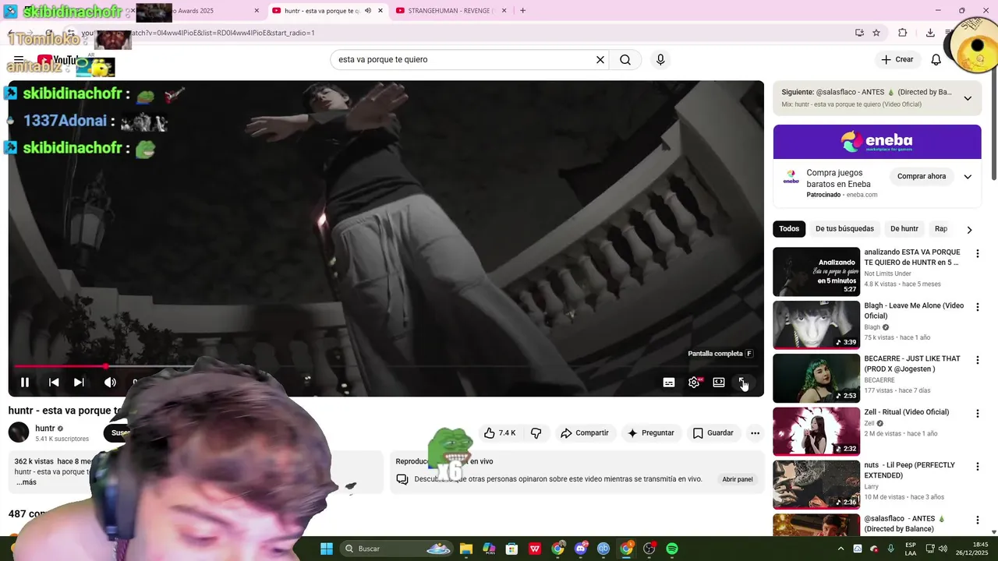This screenshot has width=998, height=561.
Task: Open YouTube notifications bell
Action: coord(936,59)
